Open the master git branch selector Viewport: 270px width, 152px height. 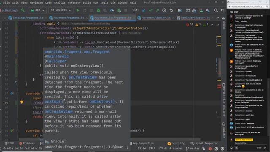193,148
